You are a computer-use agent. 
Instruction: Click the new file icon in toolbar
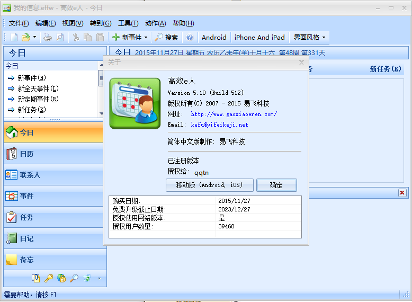point(14,37)
